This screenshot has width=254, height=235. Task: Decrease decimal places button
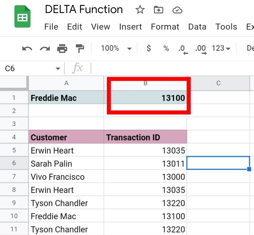pyautogui.click(x=183, y=49)
